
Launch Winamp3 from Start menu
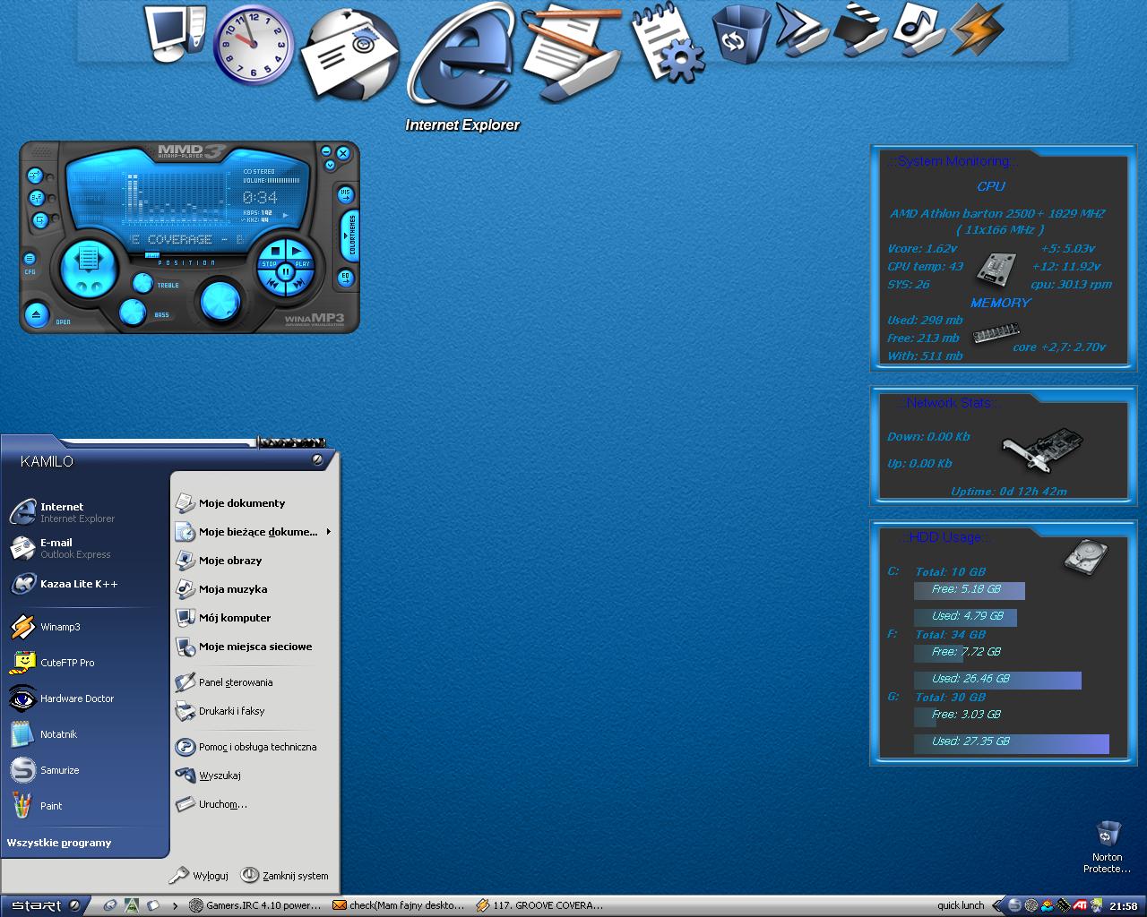[x=87, y=627]
